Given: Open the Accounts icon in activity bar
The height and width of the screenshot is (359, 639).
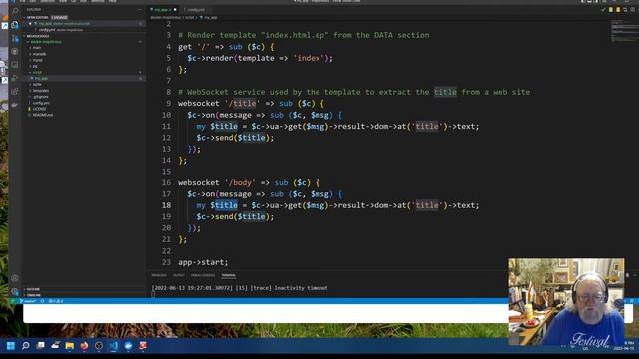Looking at the screenshot, I should (x=15, y=278).
